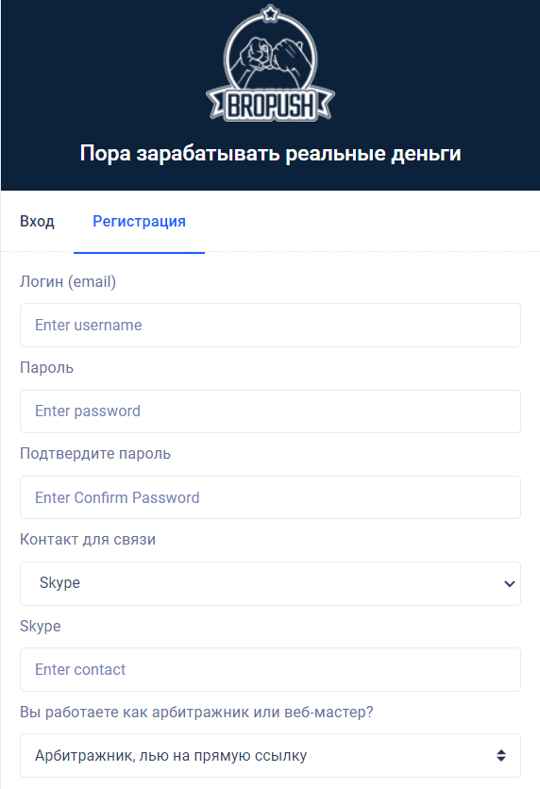This screenshot has width=540, height=789.
Task: Click up-down arrows on Арбитражник selector
Action: pos(500,755)
